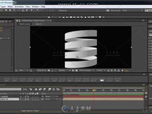This screenshot has height=114, width=152.
Task: Toggle the Snapping checkbox
Action: pyautogui.click(x=57, y=11)
